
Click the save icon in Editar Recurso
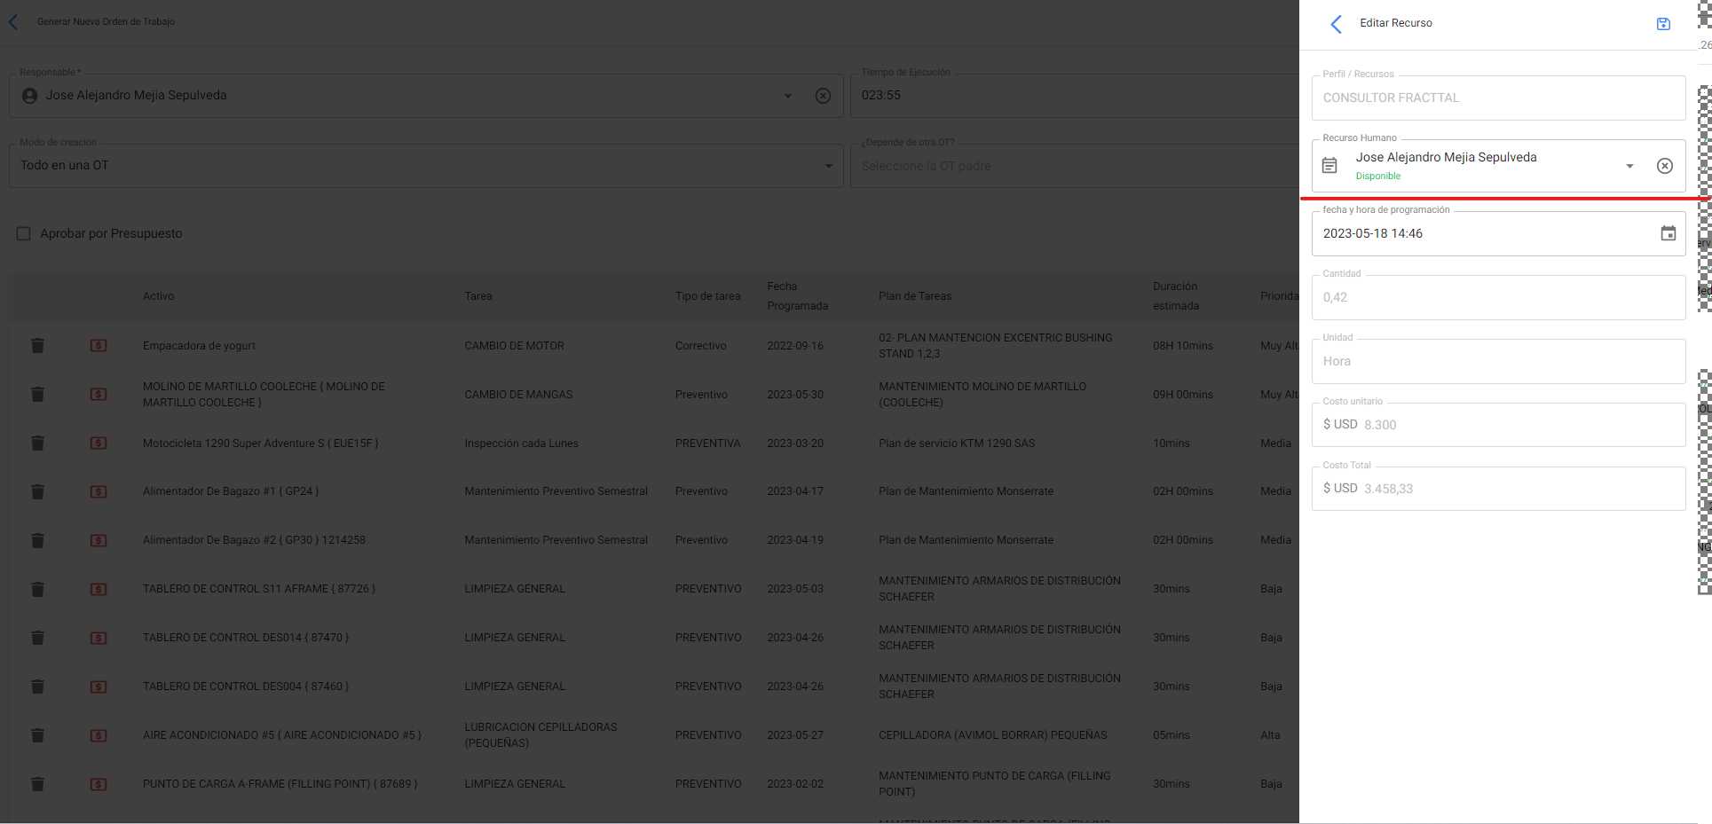(1663, 24)
